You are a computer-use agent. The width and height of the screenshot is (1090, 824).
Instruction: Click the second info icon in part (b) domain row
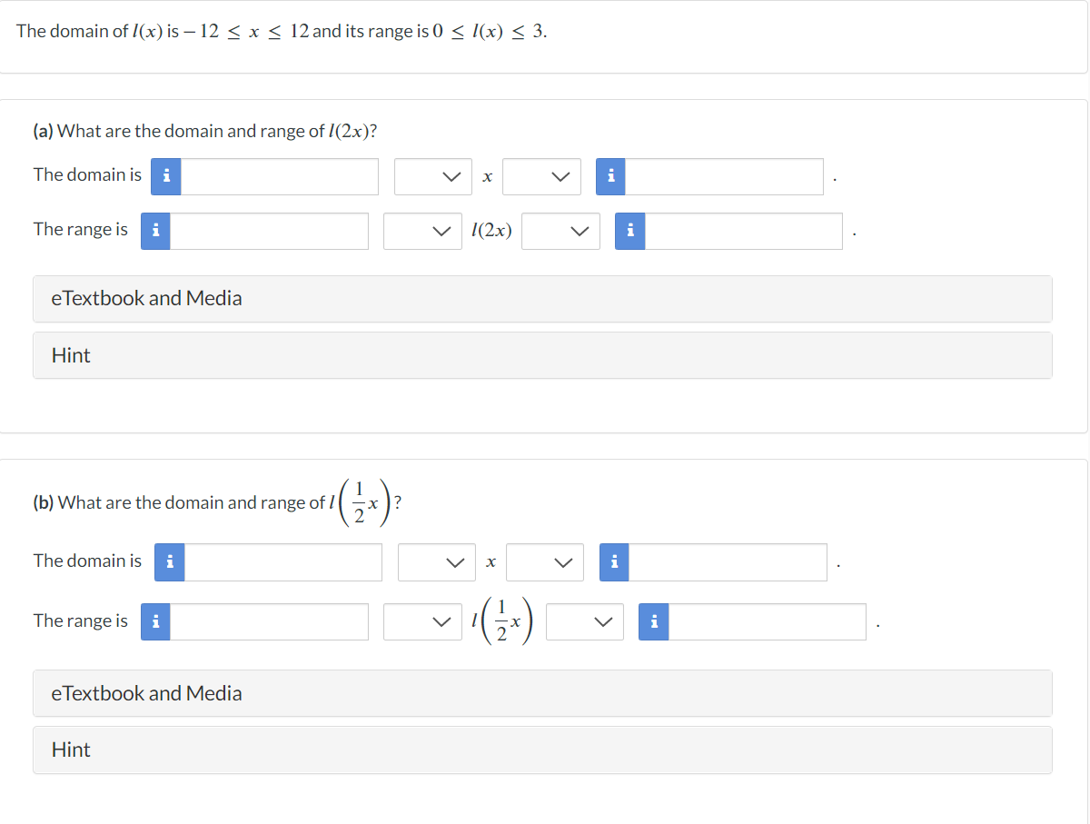614,562
